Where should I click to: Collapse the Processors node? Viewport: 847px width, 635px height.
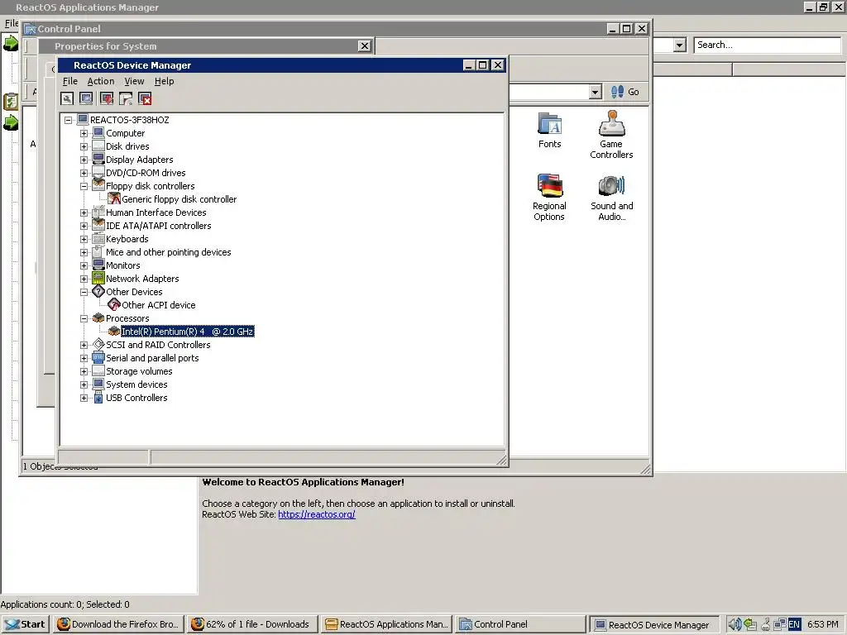point(84,318)
